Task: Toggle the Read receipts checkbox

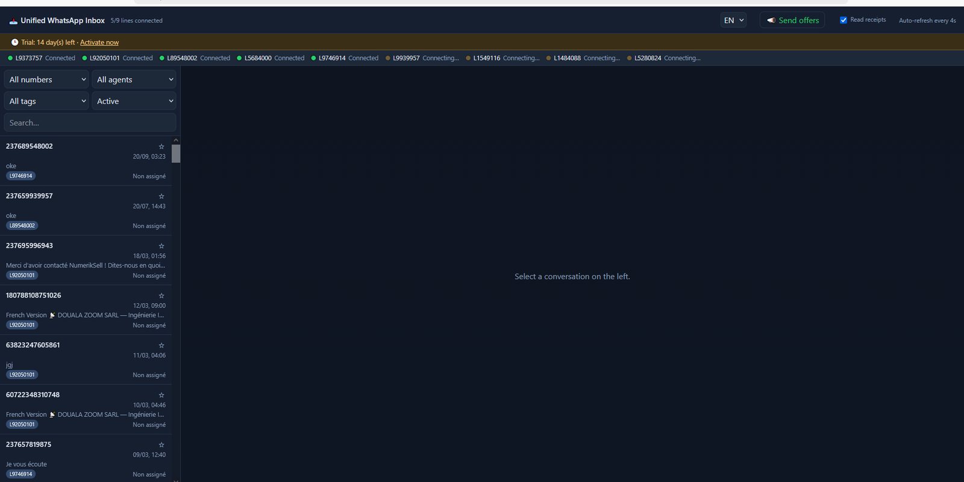Action: click(843, 20)
